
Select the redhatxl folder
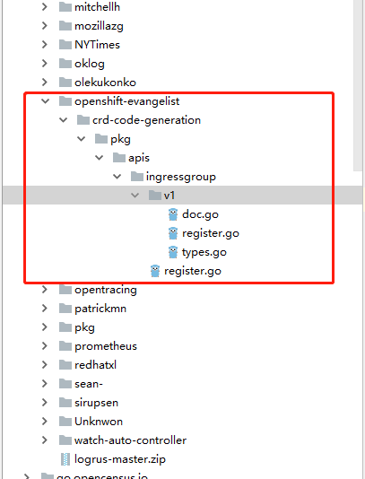[x=95, y=365]
